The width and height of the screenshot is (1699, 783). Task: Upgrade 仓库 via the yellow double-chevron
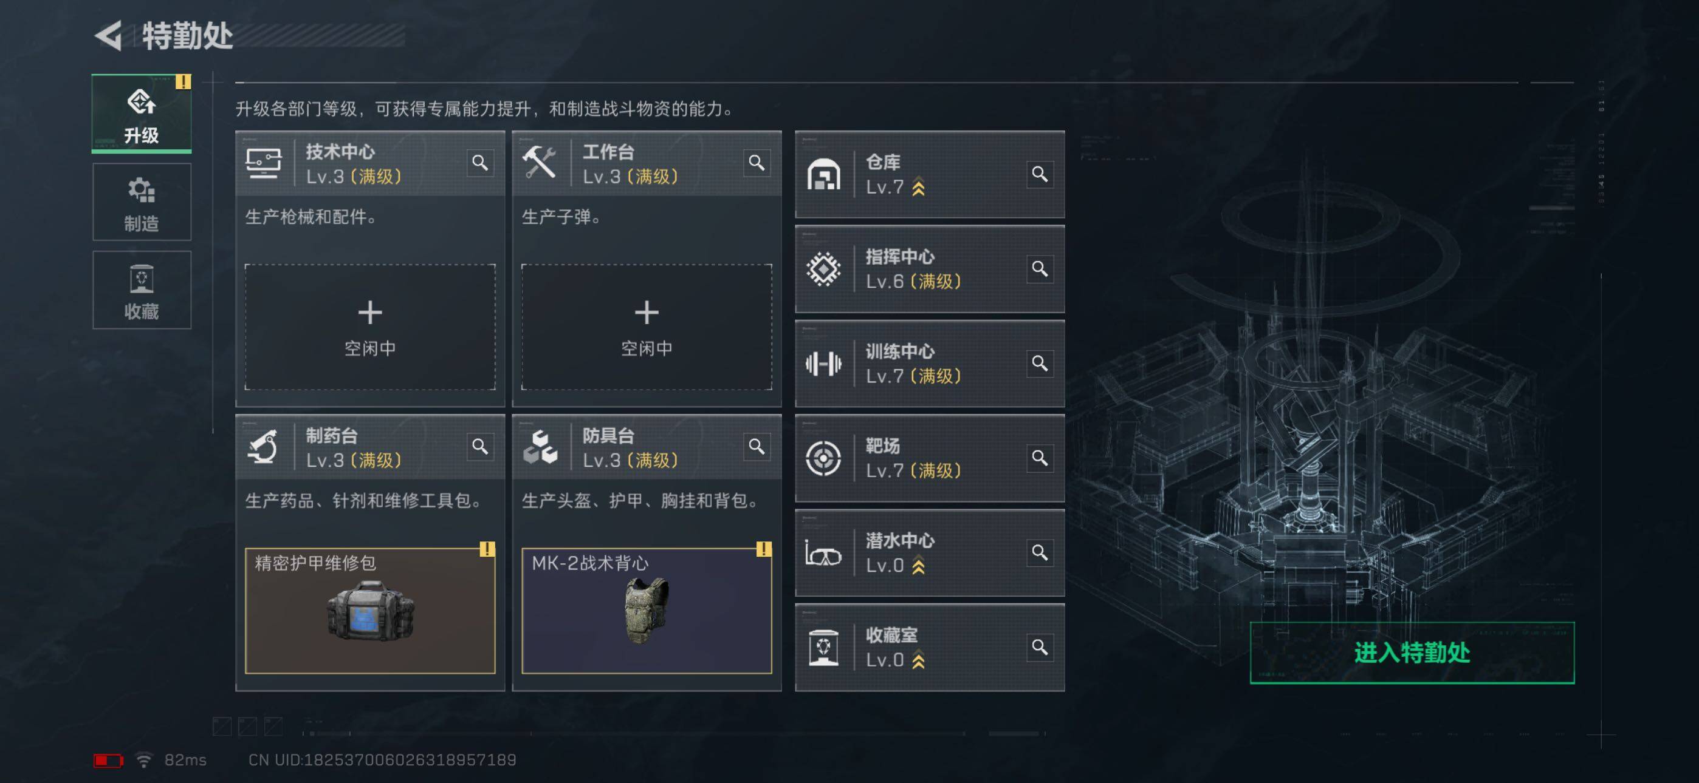click(918, 188)
